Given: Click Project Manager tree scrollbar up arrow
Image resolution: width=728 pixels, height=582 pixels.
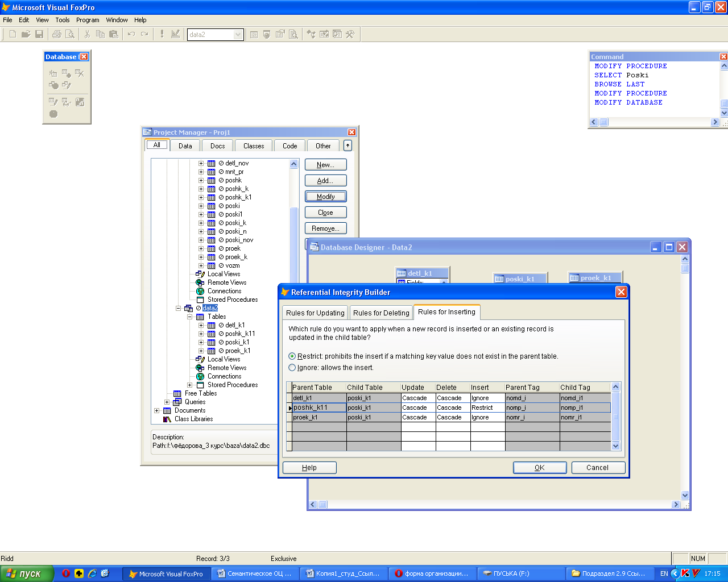Looking at the screenshot, I should 294,164.
